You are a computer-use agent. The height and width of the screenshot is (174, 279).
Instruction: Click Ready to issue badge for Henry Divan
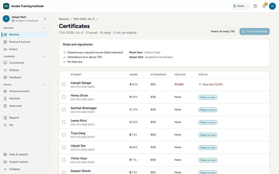(x=208, y=97)
